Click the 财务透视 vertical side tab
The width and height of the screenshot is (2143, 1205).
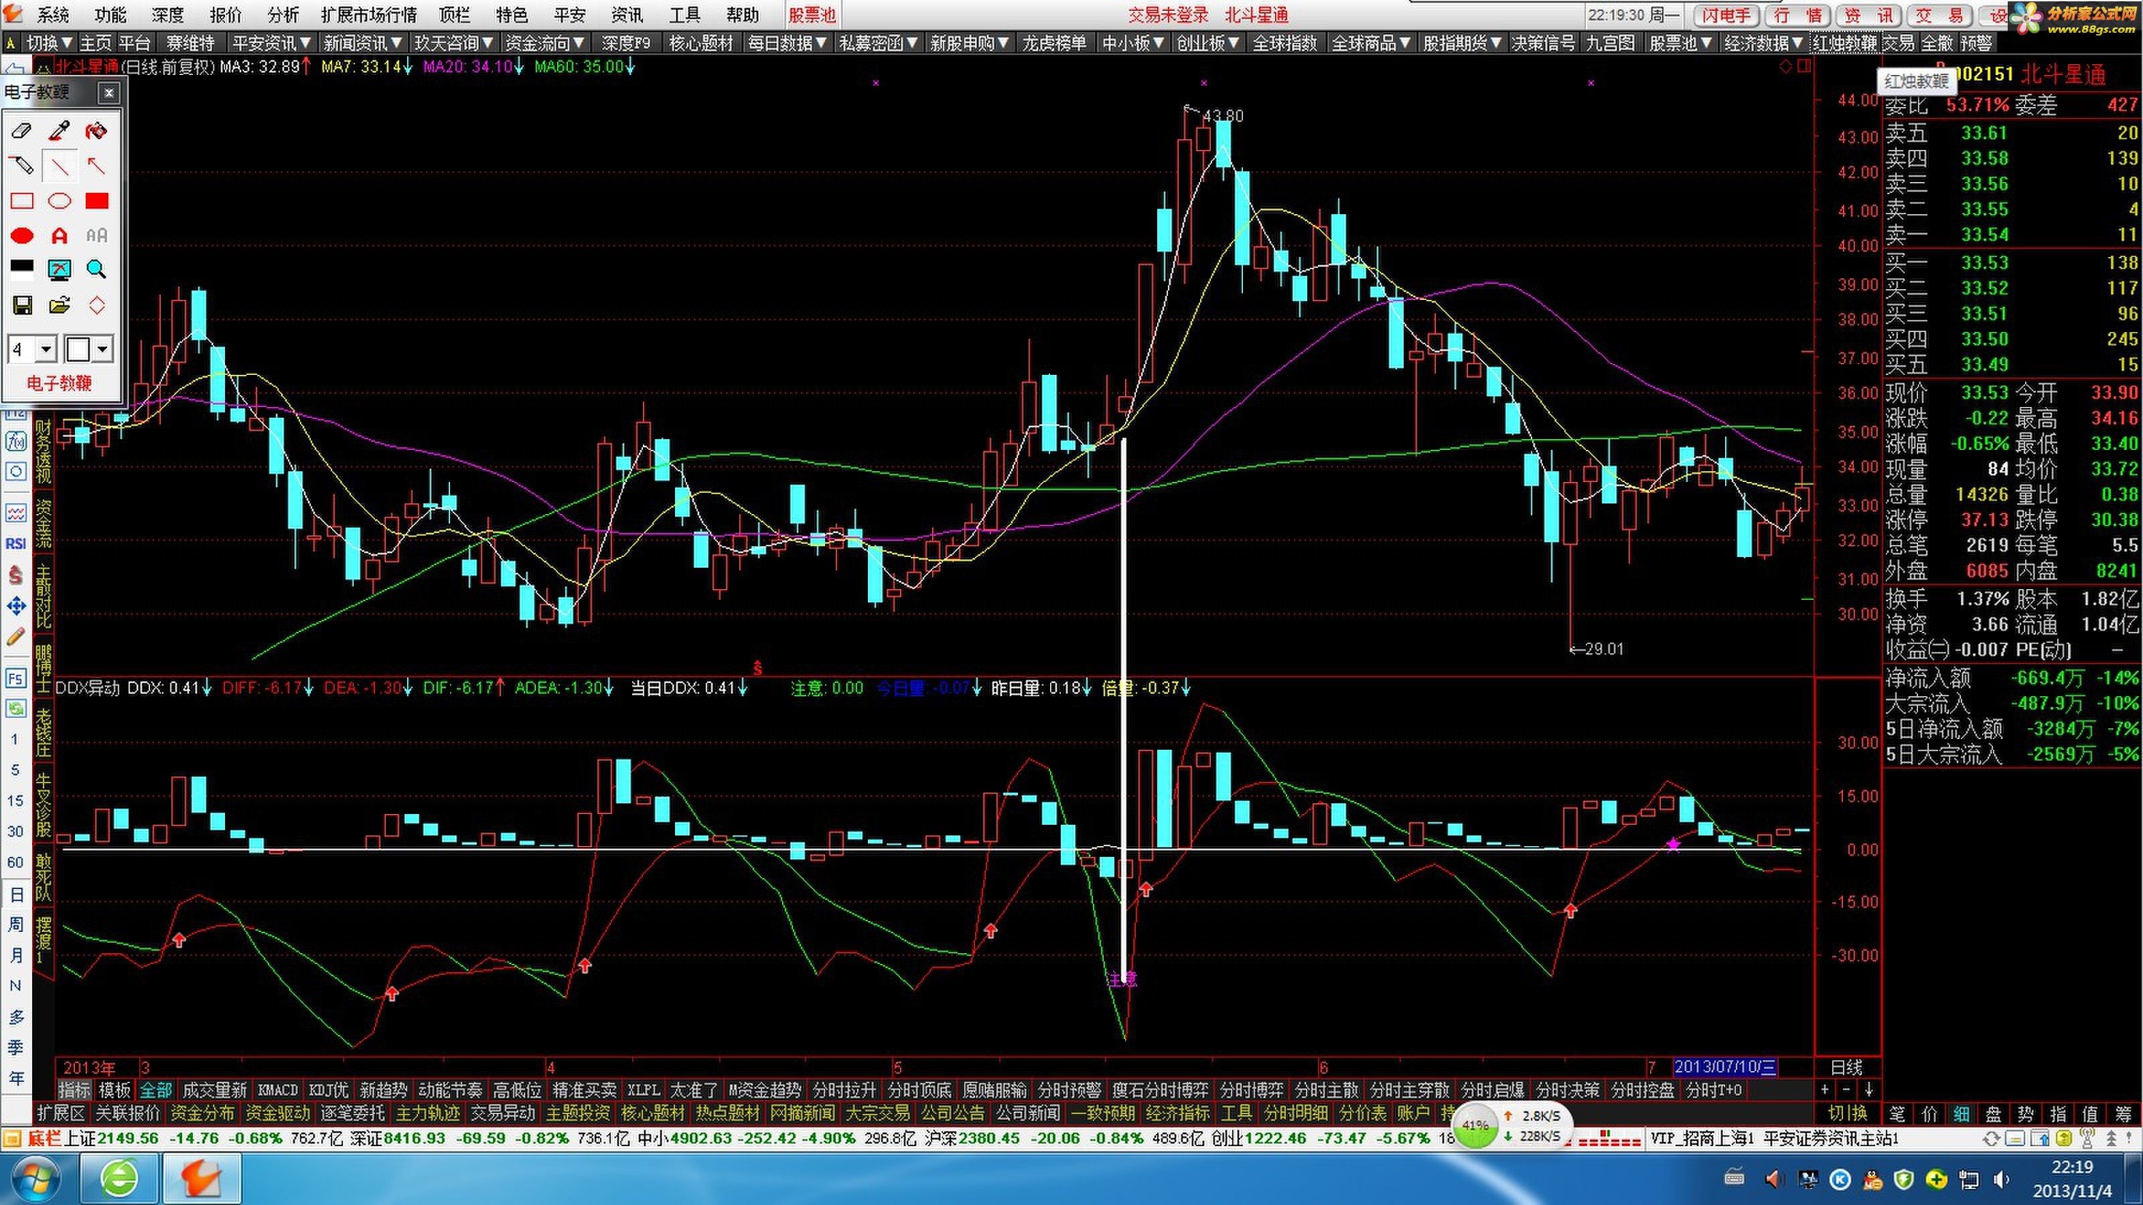(x=42, y=453)
